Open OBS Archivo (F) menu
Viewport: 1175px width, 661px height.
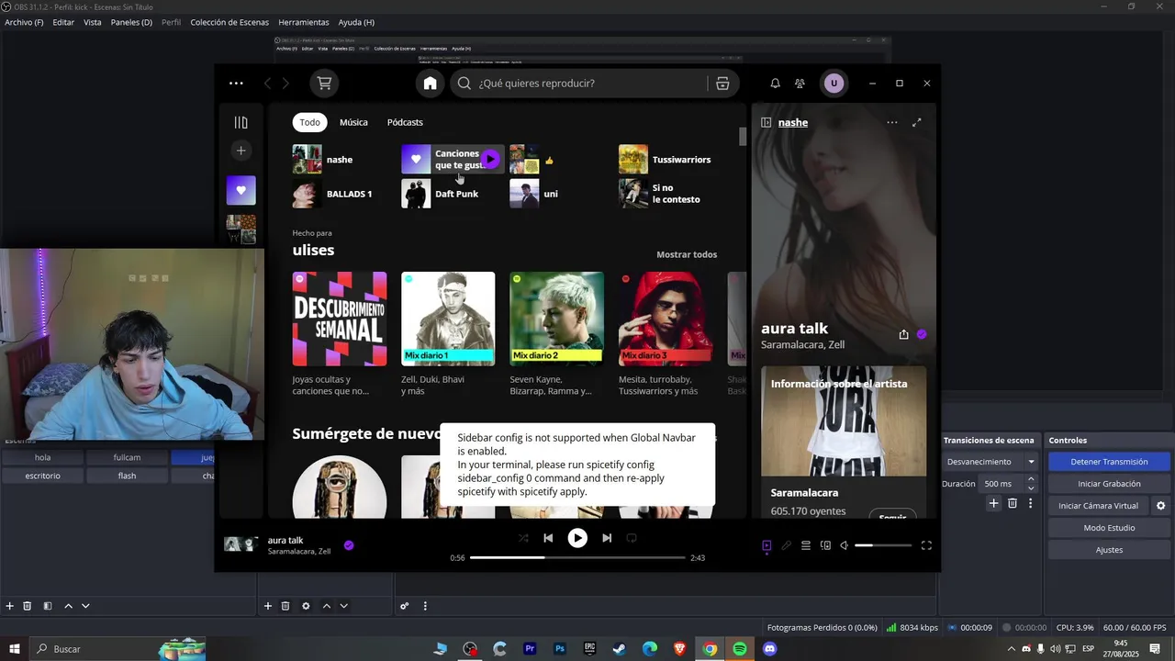[24, 22]
